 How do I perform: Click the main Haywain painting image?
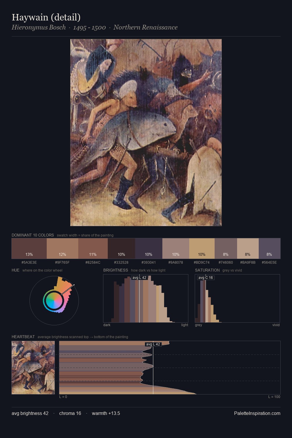pos(146,133)
